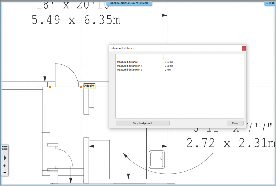The image size is (276, 186).
Task: Click the 5.49 x 6.35m room dimension text
Action: coord(76,20)
